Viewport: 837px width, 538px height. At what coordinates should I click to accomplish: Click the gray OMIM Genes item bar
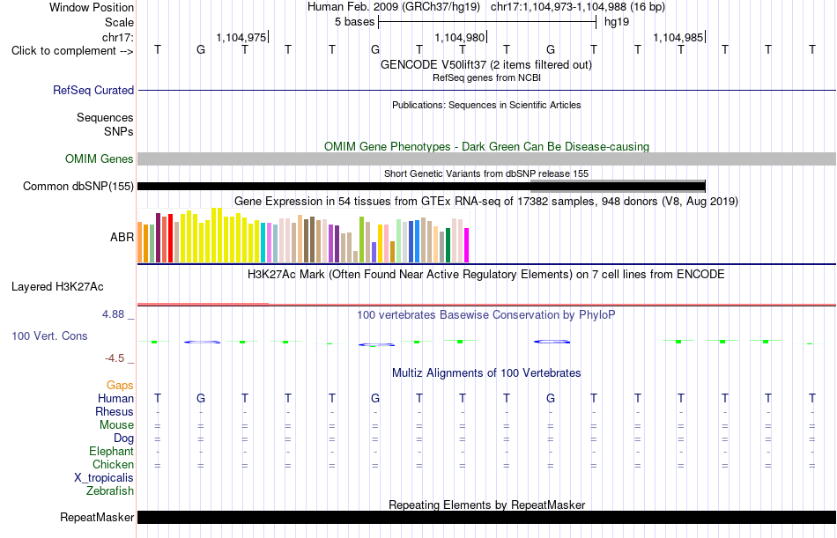(x=486, y=159)
